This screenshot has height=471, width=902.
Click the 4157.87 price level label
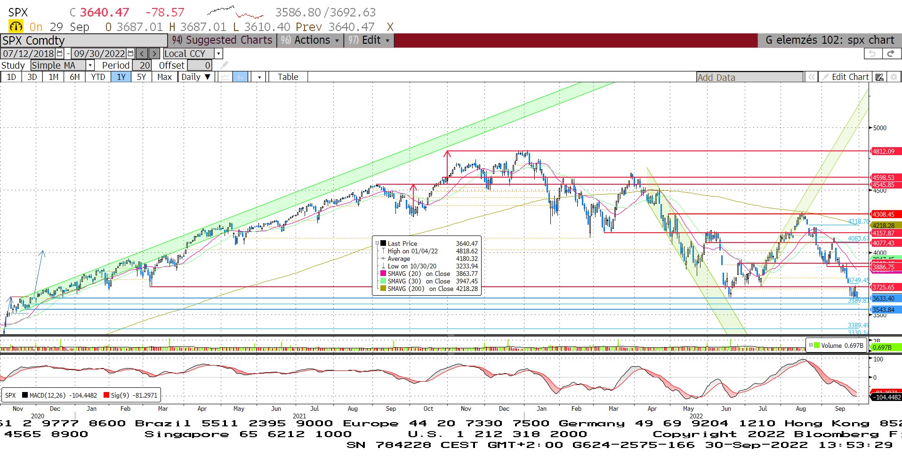[x=886, y=233]
